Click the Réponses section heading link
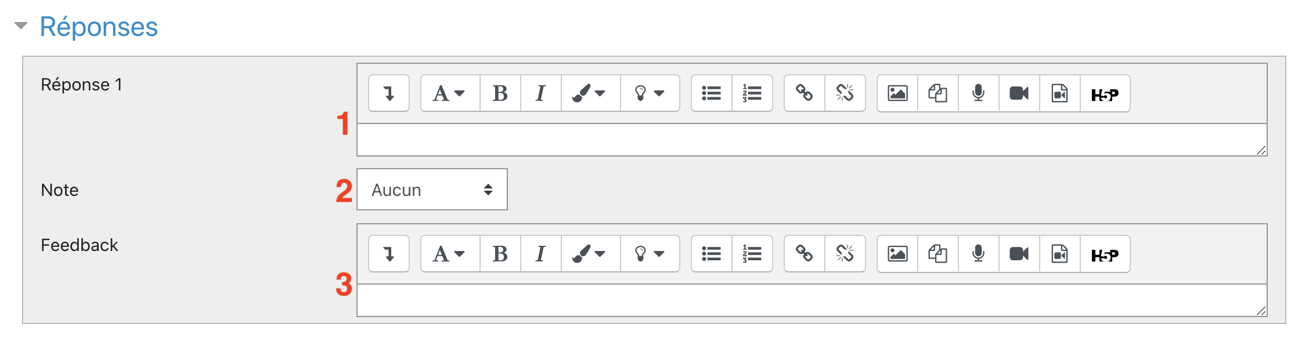Screen dimensions: 1291x342 click(x=99, y=27)
